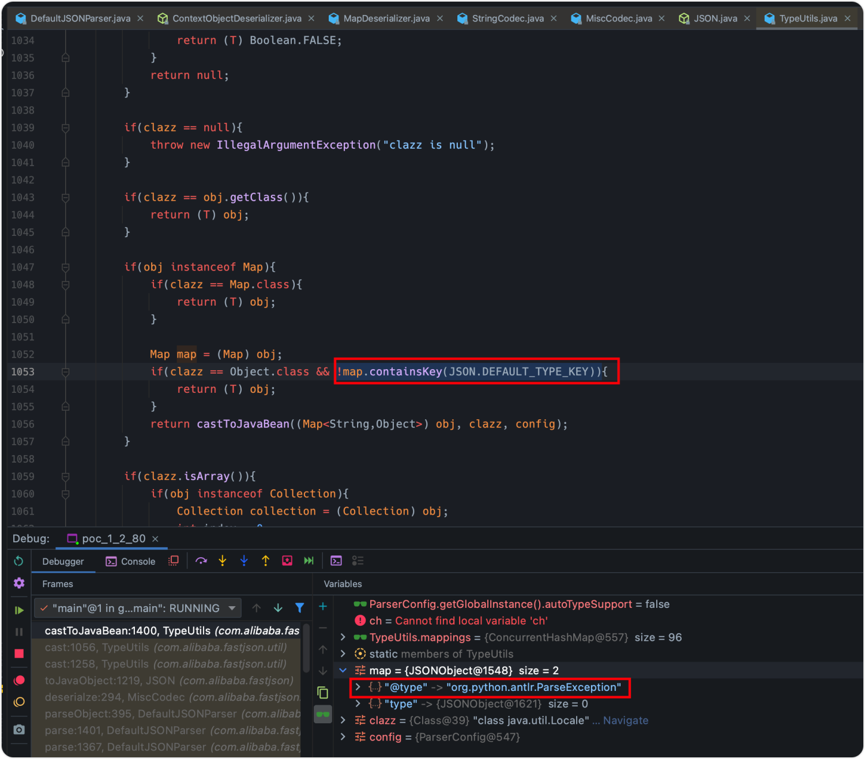Rerun the poc_1_2_80 debug session
Screen dimensions: 865x759
(18, 561)
